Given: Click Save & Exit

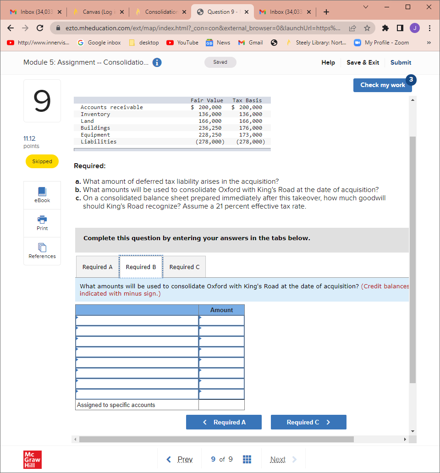Looking at the screenshot, I should pos(363,62).
